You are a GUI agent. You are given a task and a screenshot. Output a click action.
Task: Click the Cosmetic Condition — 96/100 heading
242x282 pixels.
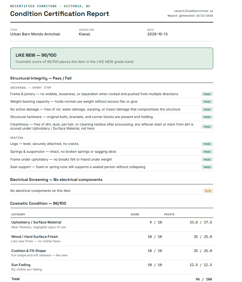click(x=38, y=203)
